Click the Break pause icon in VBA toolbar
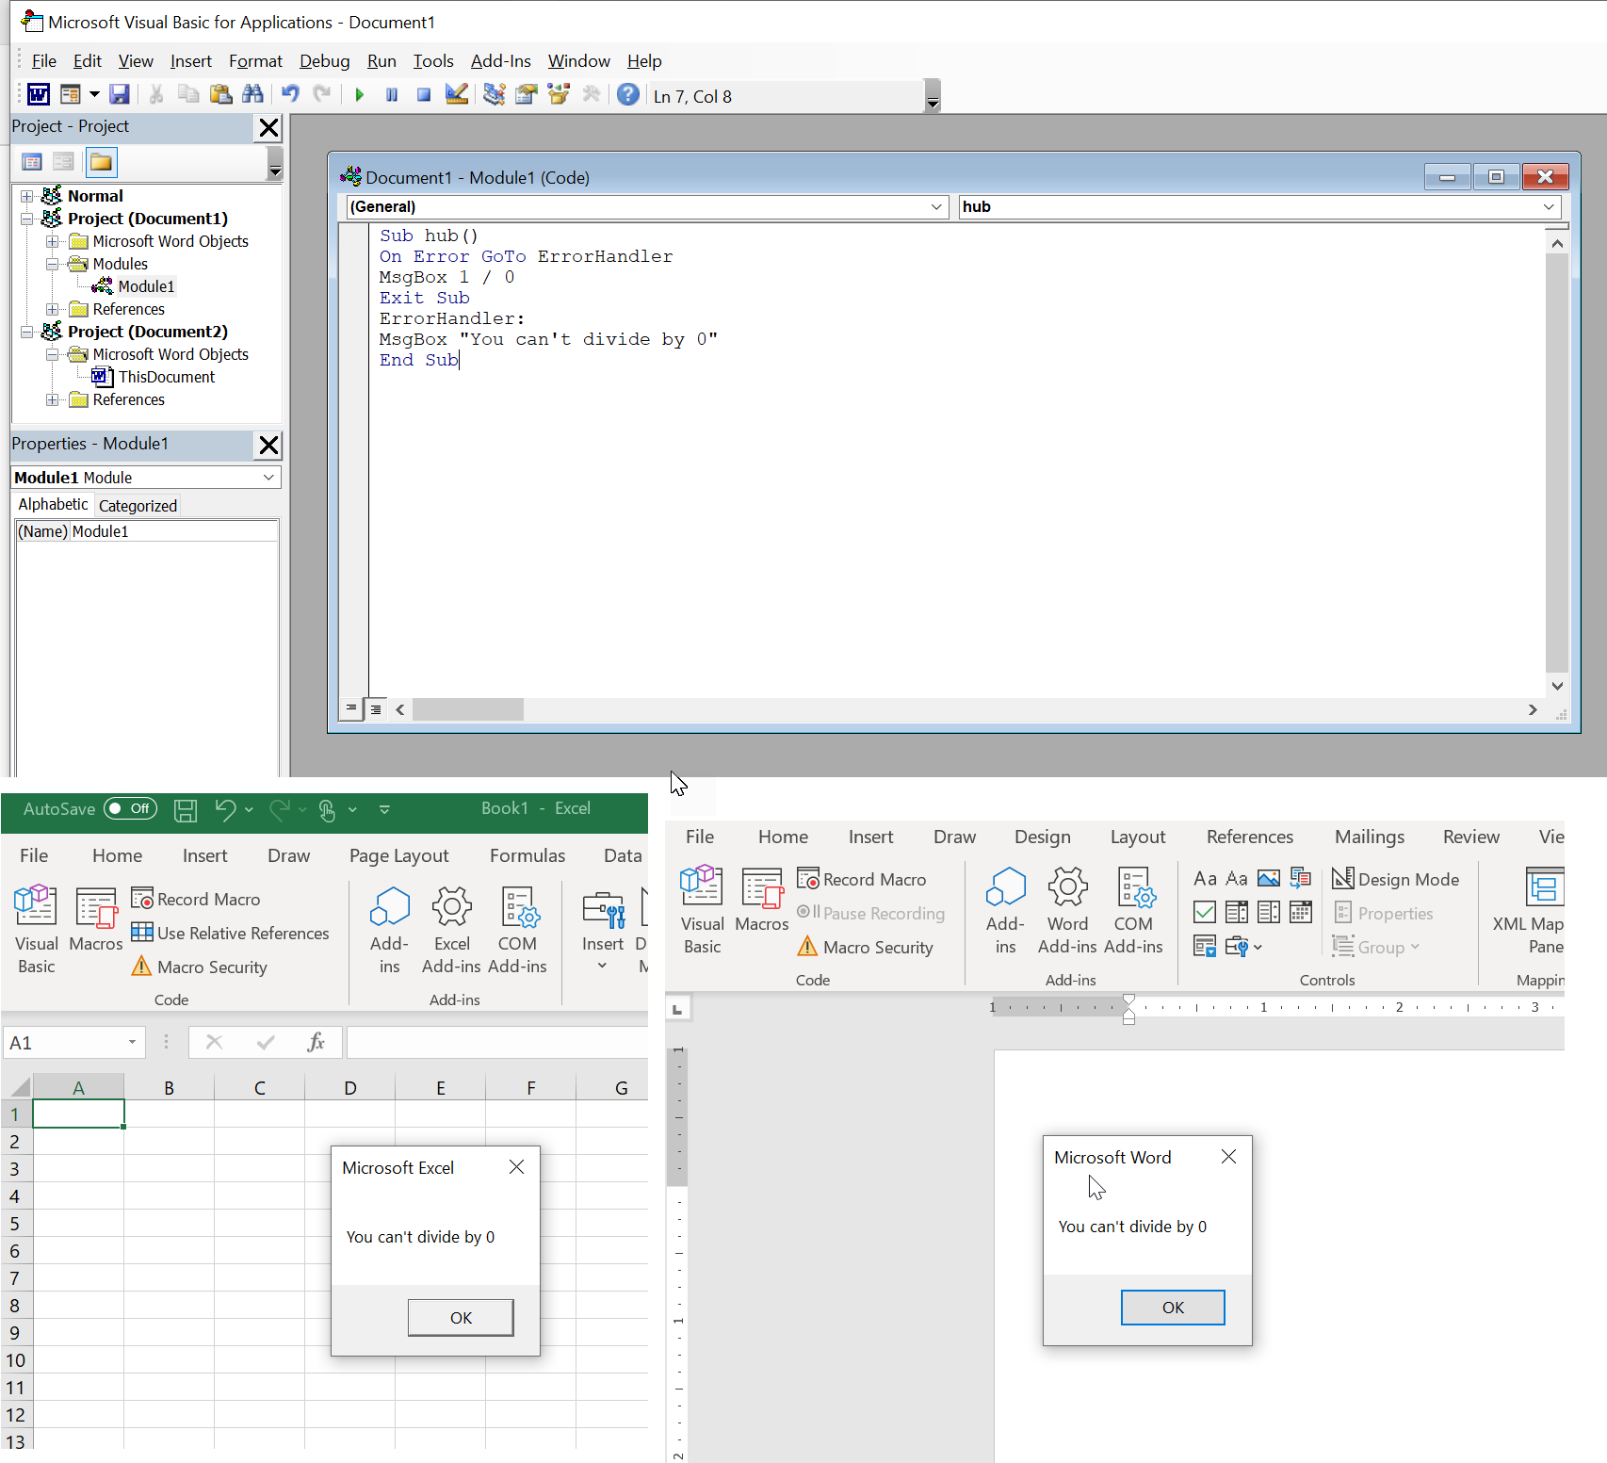The width and height of the screenshot is (1607, 1463). click(x=392, y=94)
